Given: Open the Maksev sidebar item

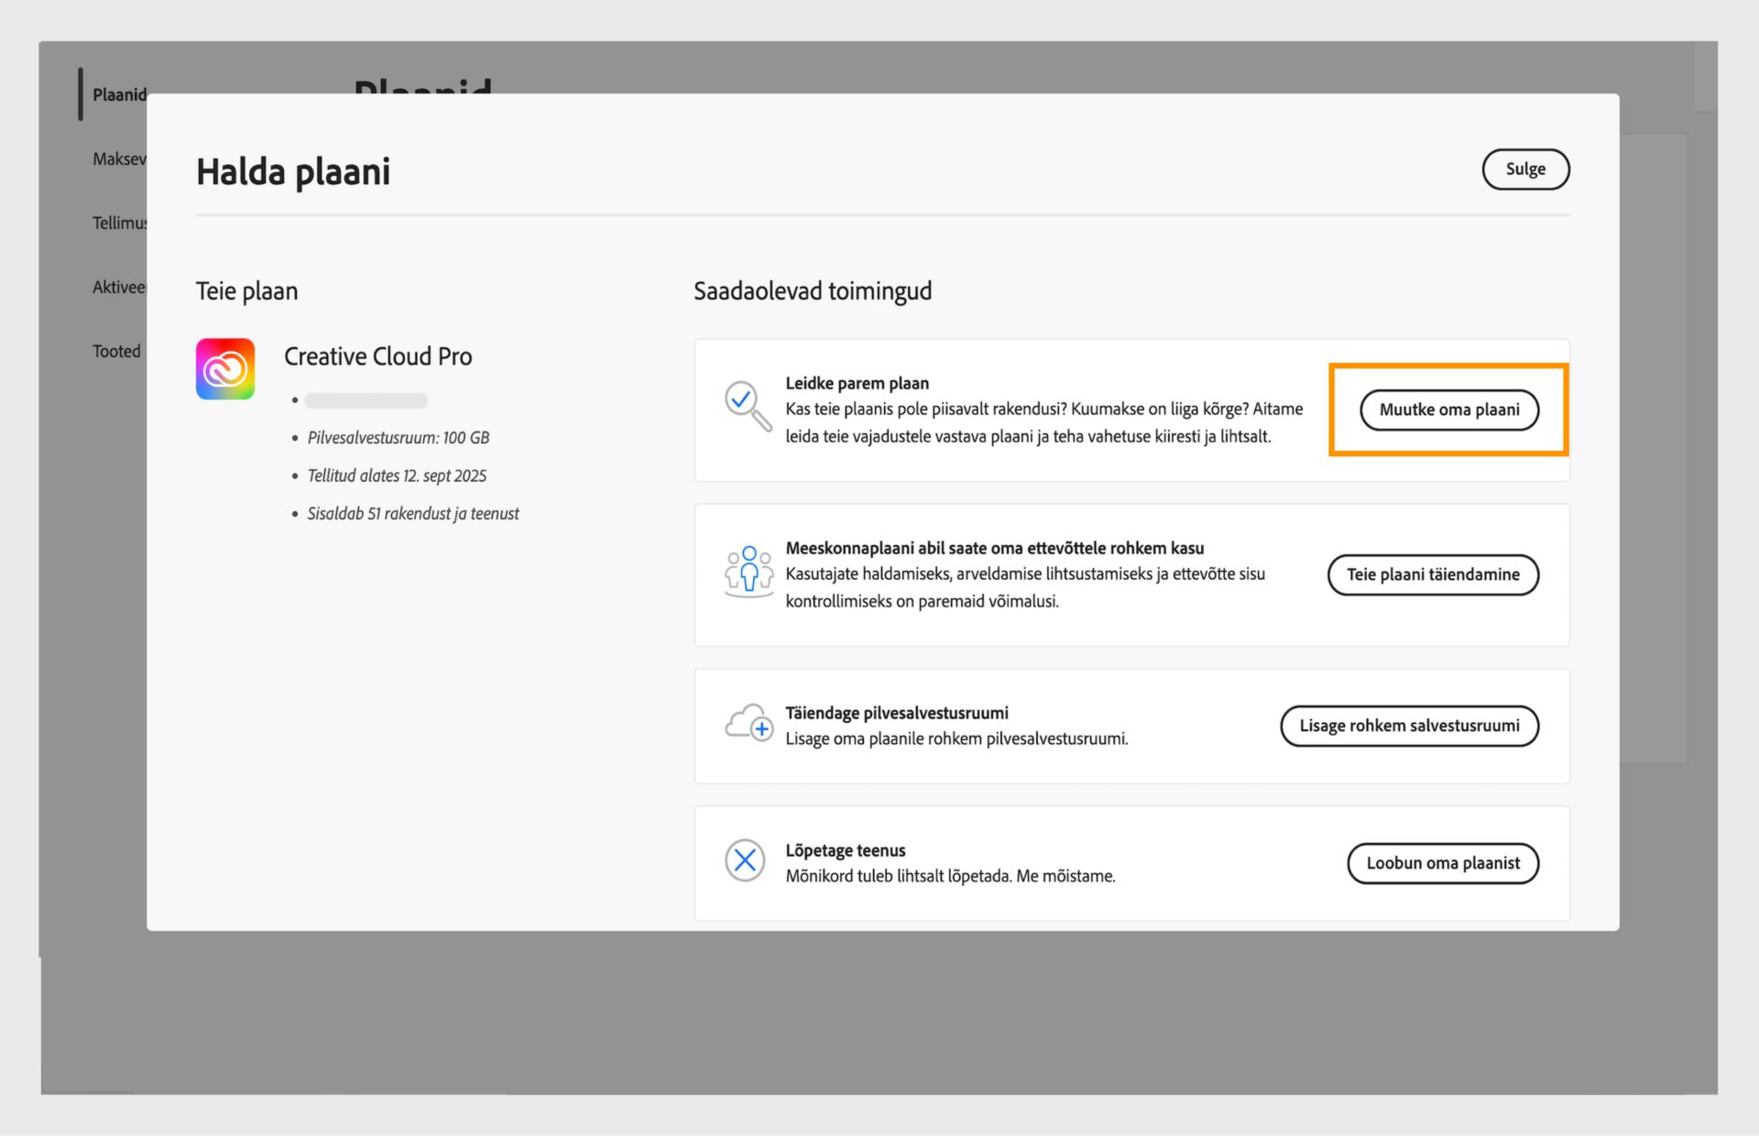Looking at the screenshot, I should click(118, 159).
